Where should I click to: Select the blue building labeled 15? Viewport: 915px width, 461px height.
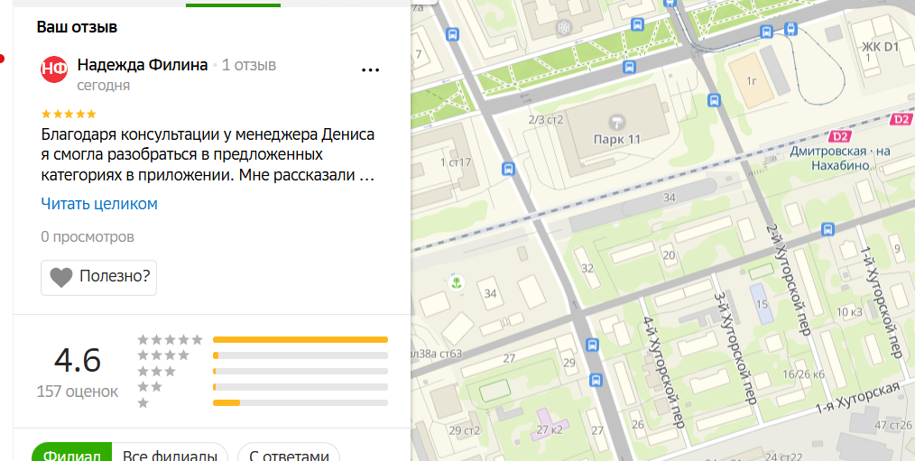(x=762, y=304)
